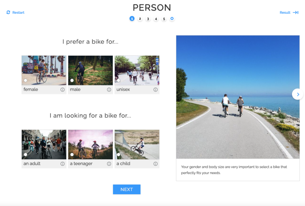Show info about a child option
The height and width of the screenshot is (206, 305).
pos(155,164)
